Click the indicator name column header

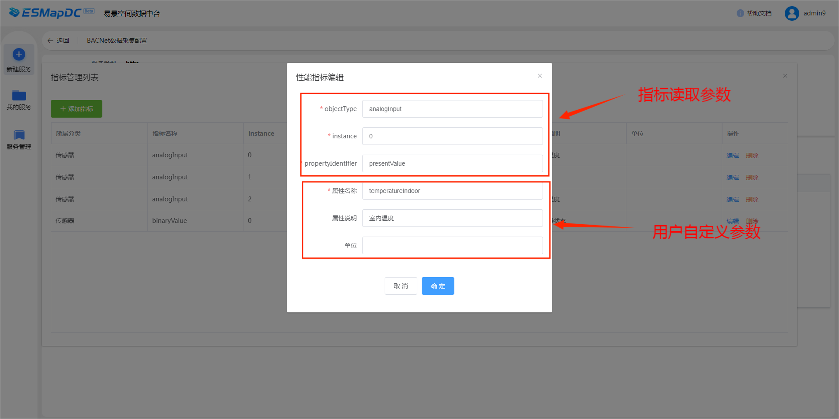[x=165, y=133]
